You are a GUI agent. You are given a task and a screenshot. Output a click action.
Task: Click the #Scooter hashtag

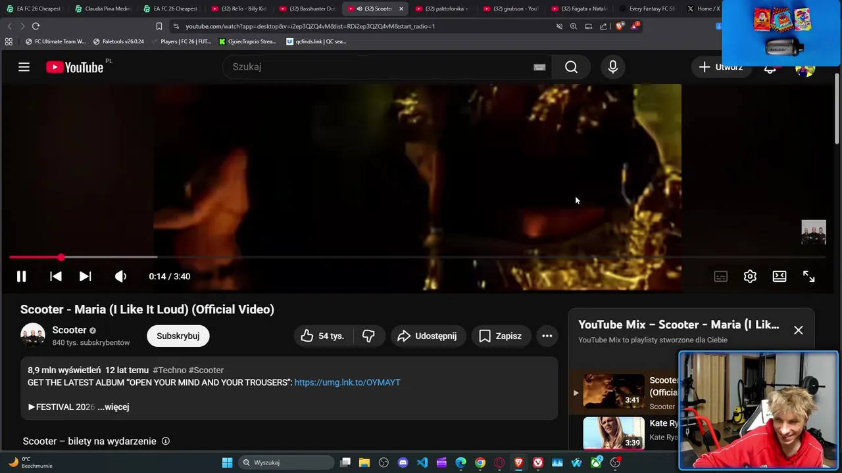(x=206, y=370)
